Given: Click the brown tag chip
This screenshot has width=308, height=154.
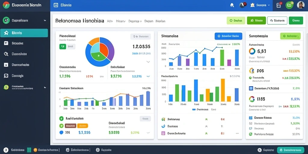Looking at the screenshot, I should tap(70, 126).
